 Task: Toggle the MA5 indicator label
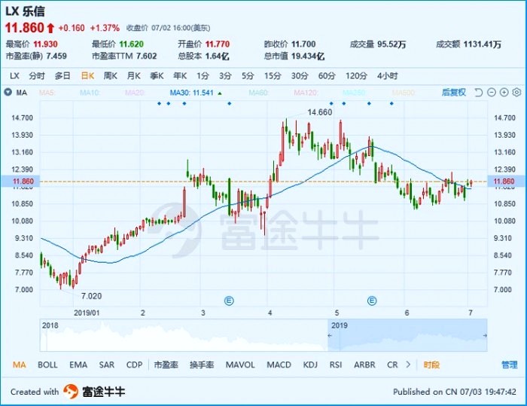(x=47, y=93)
